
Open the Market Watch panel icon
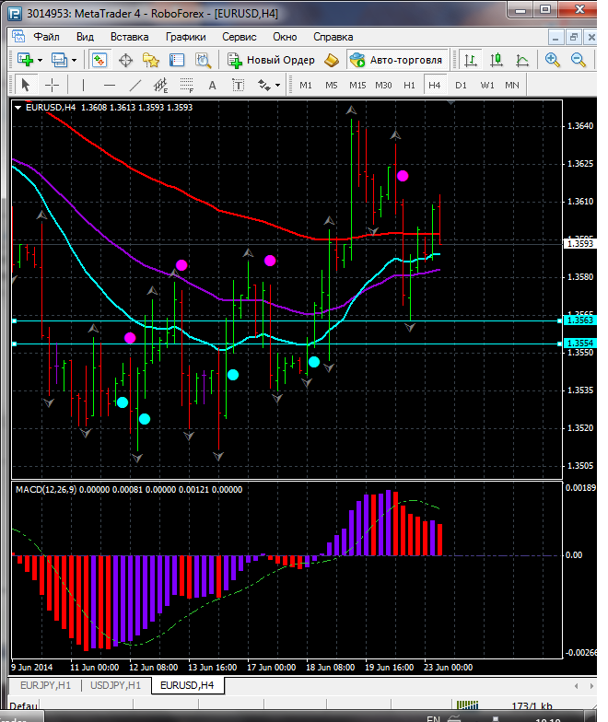(x=99, y=60)
